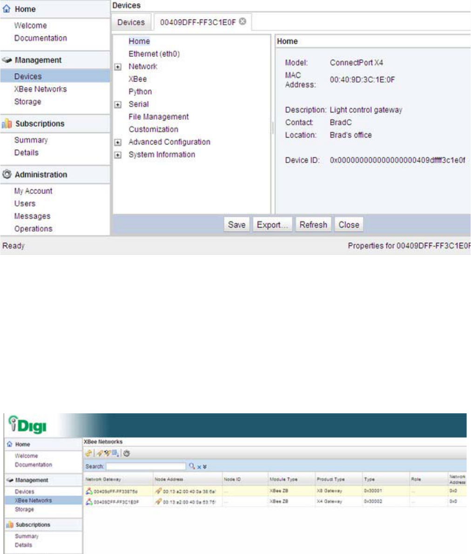Open Users under Administration
The image size is (471, 554).
pyautogui.click(x=25, y=204)
